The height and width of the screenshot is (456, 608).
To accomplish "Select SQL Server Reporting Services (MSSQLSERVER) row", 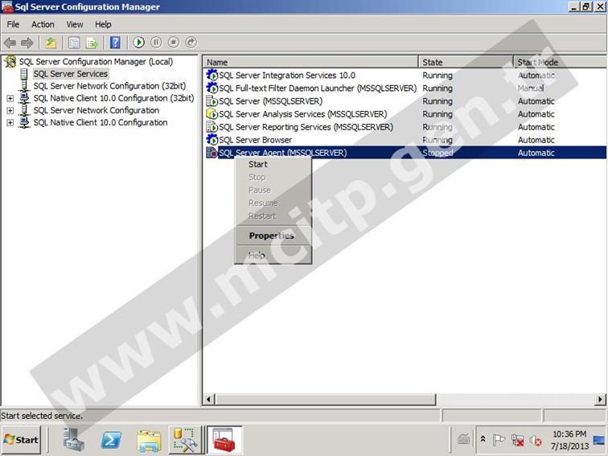I will (x=405, y=127).
